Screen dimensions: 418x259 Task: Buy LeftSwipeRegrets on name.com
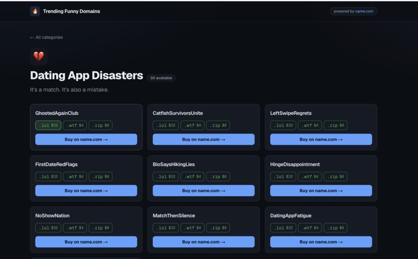point(321,140)
